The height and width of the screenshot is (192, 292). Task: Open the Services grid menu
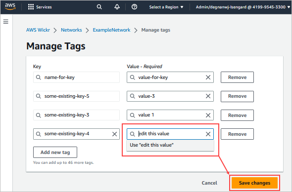[x=40, y=7]
